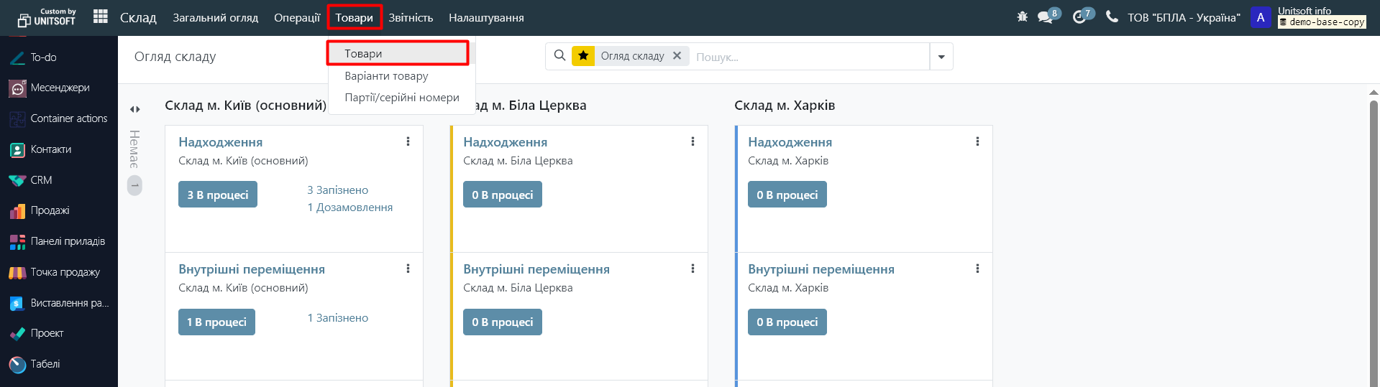
Task: Click Unitsoft info demo-base-copy user label
Action: tap(1322, 17)
